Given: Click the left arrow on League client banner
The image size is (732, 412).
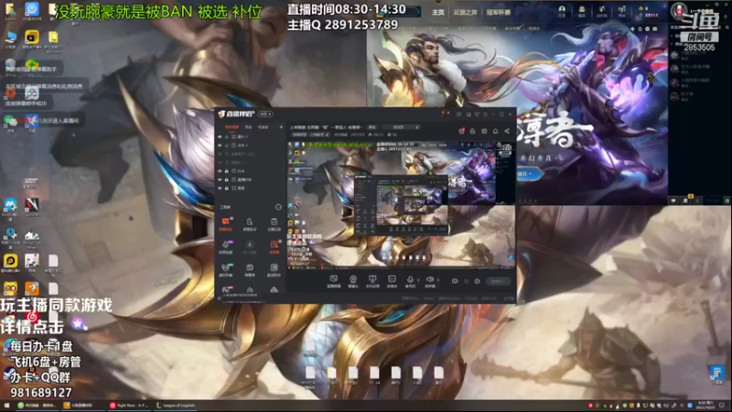Looking at the screenshot, I should 383,77.
